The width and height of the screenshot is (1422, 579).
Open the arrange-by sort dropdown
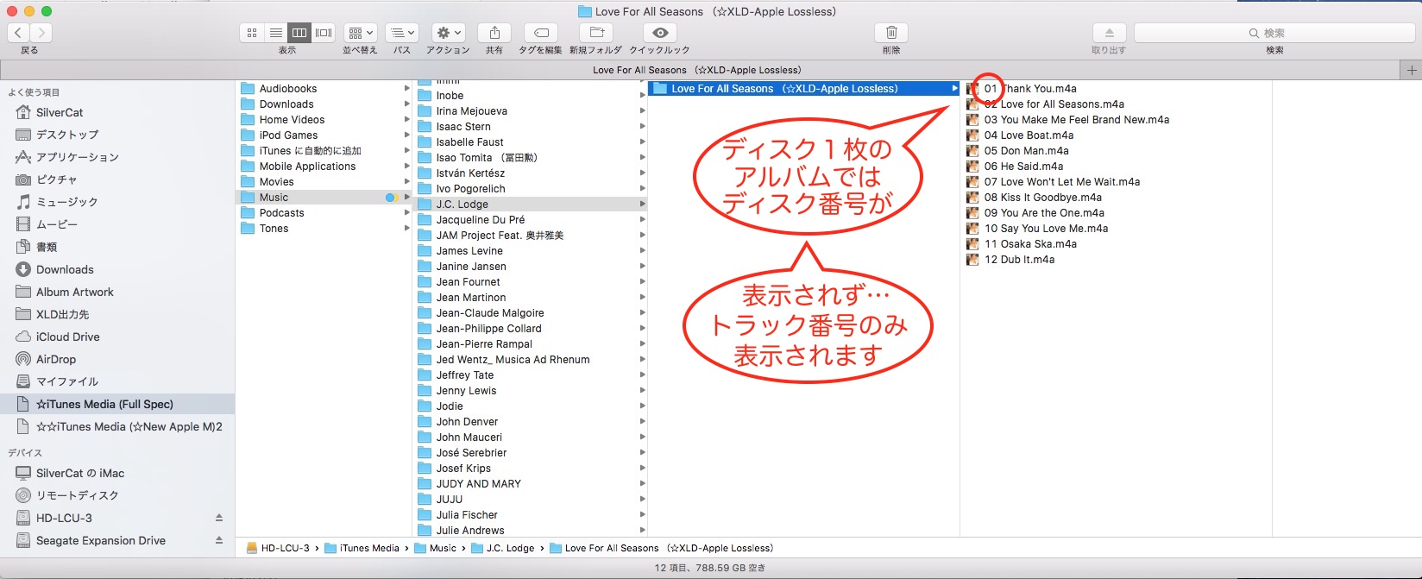point(360,33)
